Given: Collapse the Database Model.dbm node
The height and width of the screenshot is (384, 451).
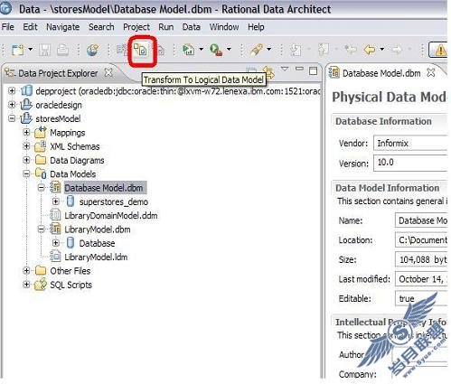Looking at the screenshot, I should coord(42,188).
